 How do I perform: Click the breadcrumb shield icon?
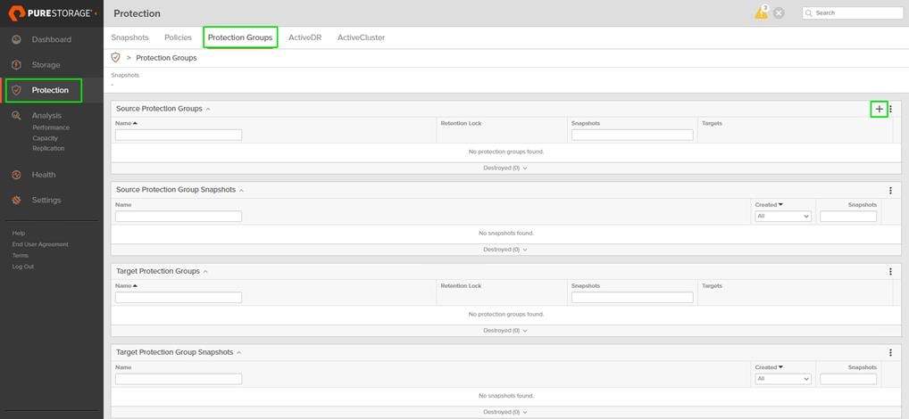(115, 58)
